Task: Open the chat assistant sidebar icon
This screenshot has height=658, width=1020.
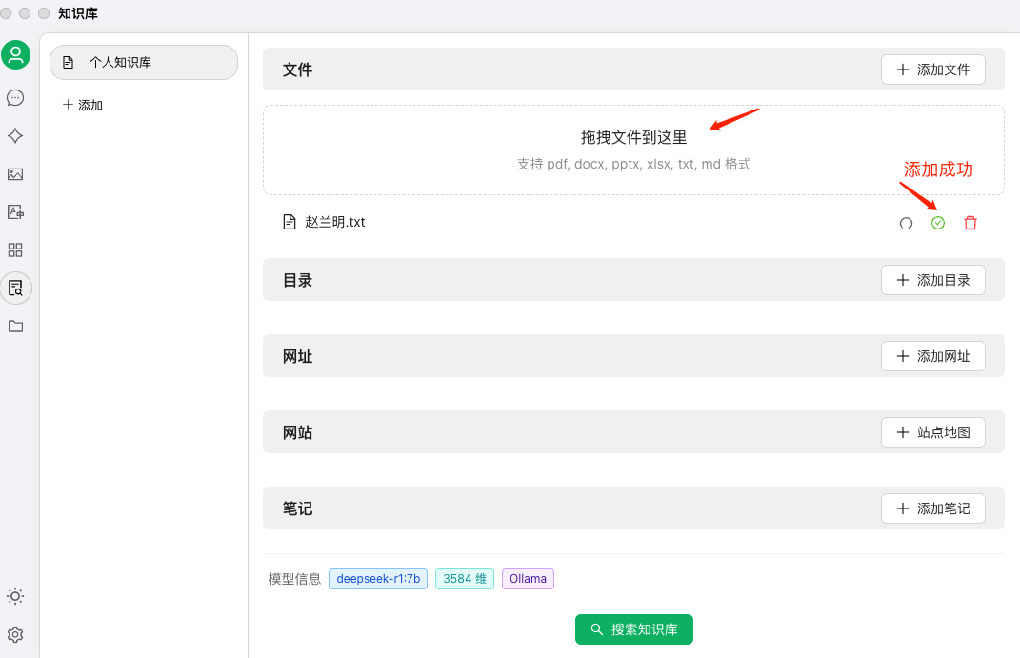Action: (15, 97)
